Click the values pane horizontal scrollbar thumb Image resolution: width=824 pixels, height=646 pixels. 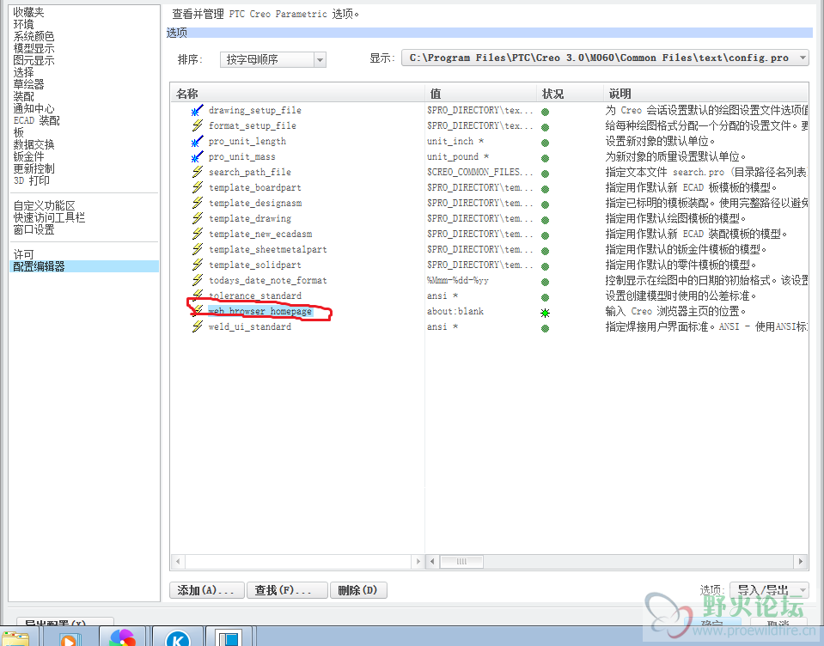[x=461, y=562]
